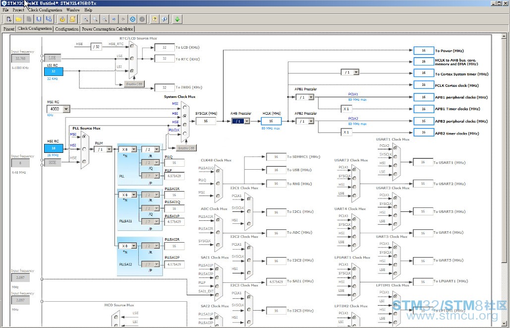Switch to the Power Consumption Calculator tab
Viewport: 510px width, 328px height.
coord(108,29)
